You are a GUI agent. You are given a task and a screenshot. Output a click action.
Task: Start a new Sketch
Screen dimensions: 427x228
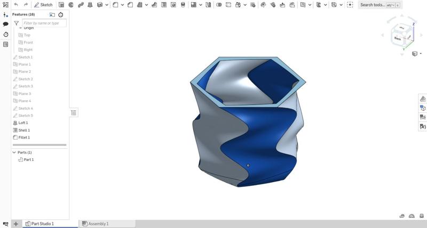tap(43, 5)
